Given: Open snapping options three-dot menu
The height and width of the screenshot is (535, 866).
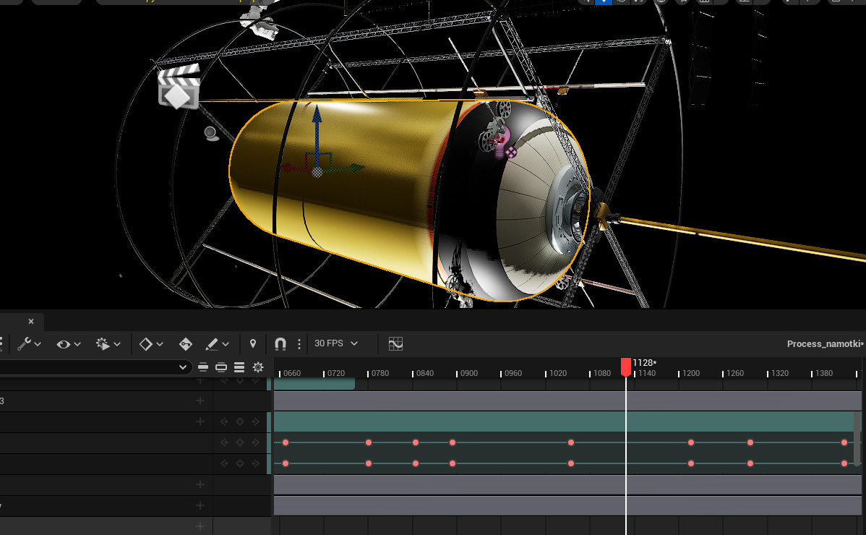Looking at the screenshot, I should pyautogui.click(x=299, y=344).
